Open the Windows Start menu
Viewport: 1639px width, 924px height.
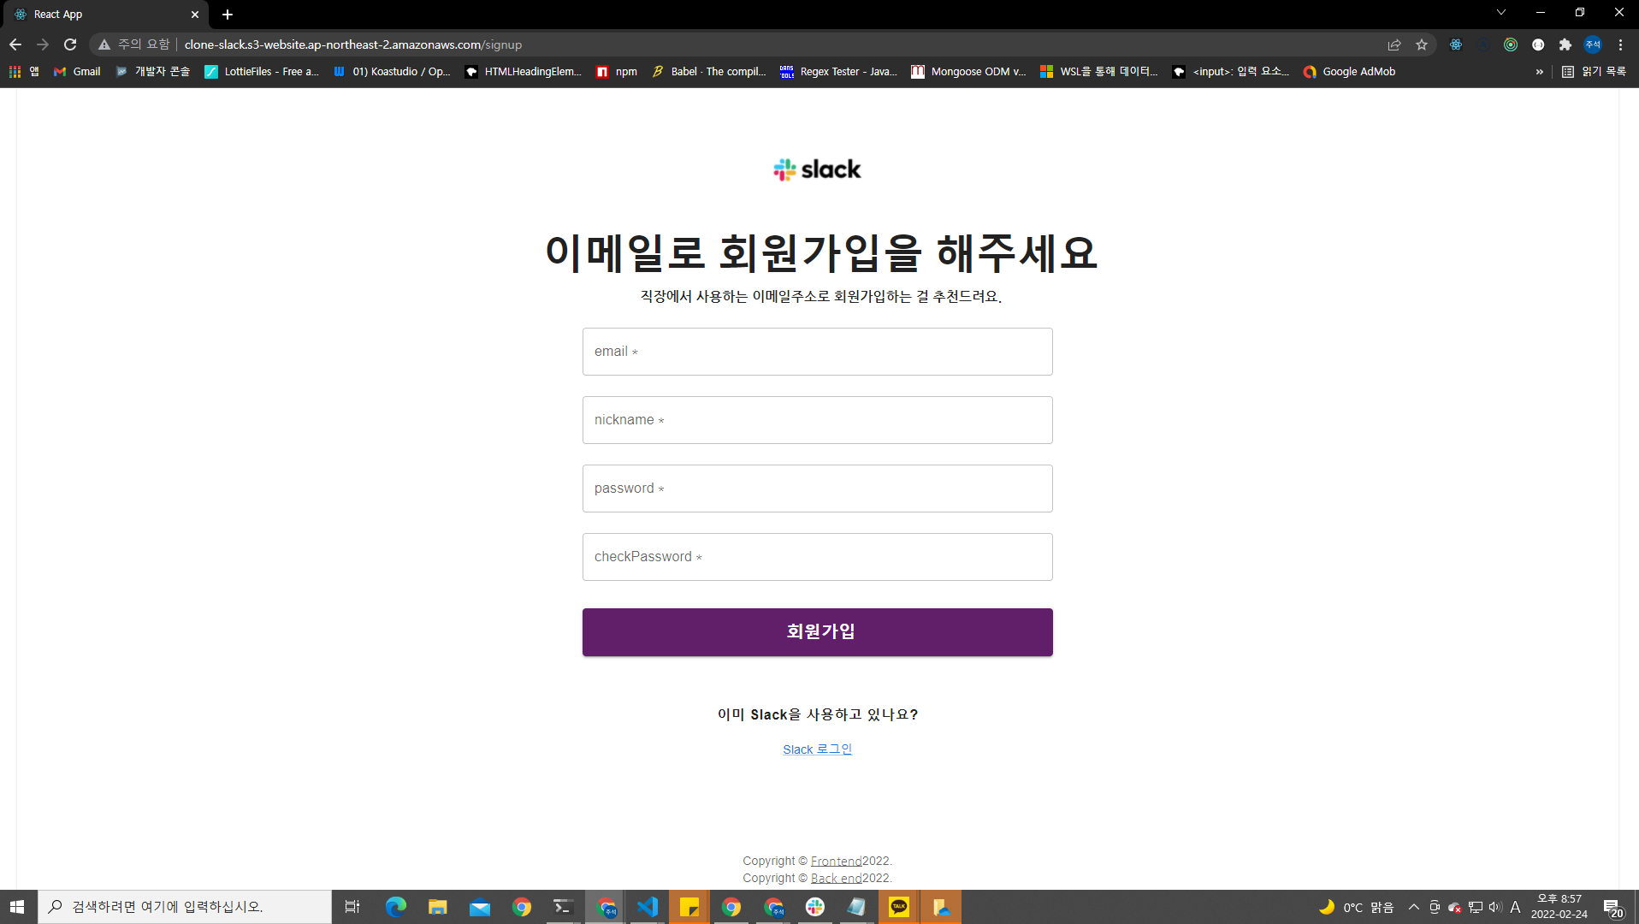[x=17, y=907]
